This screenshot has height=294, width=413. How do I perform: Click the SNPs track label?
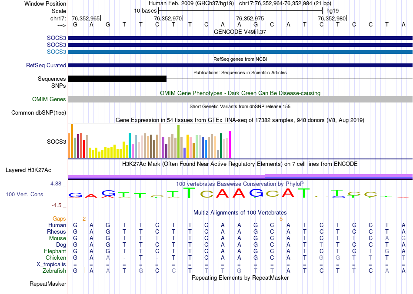[59, 86]
